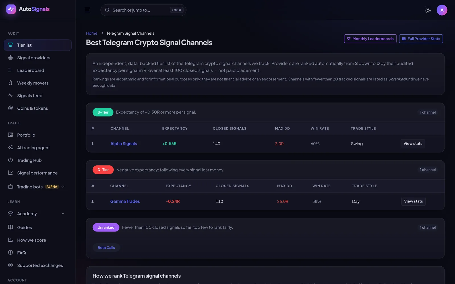The height and width of the screenshot is (284, 455).
Task: Open the Alpha Signals channel link
Action: (124, 144)
